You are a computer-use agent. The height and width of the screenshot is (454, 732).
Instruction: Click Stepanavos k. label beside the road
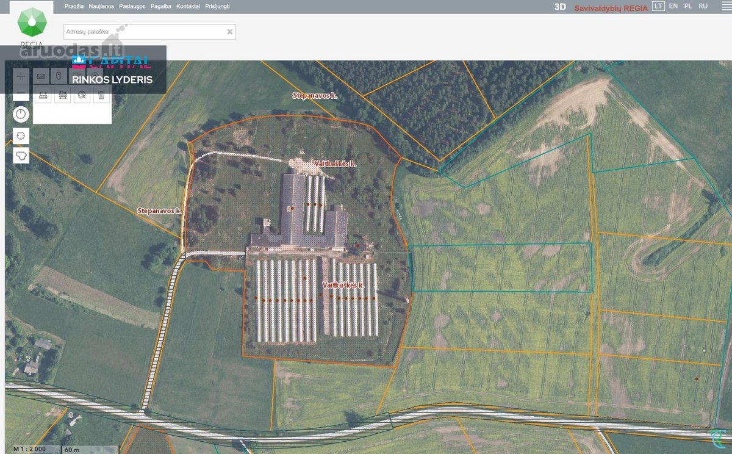(x=160, y=211)
